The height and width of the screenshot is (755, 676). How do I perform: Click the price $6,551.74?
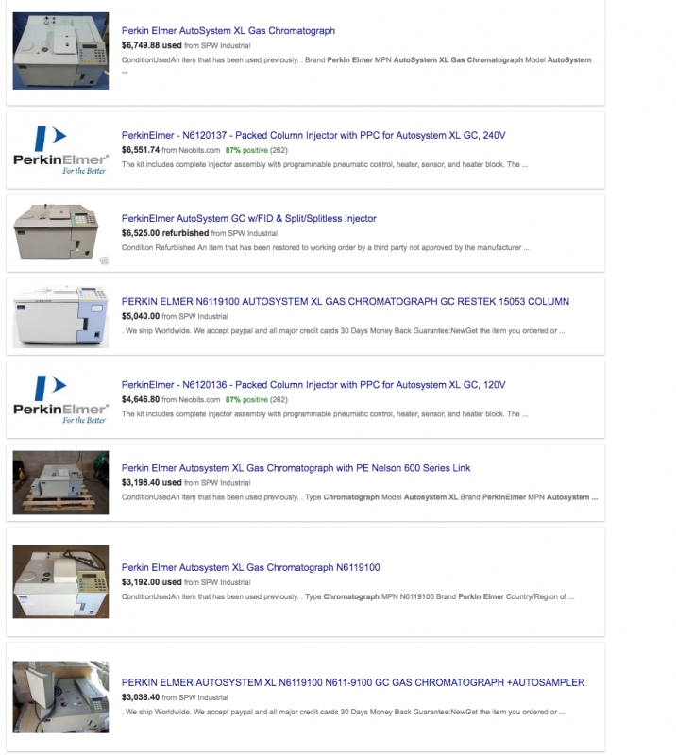141,150
